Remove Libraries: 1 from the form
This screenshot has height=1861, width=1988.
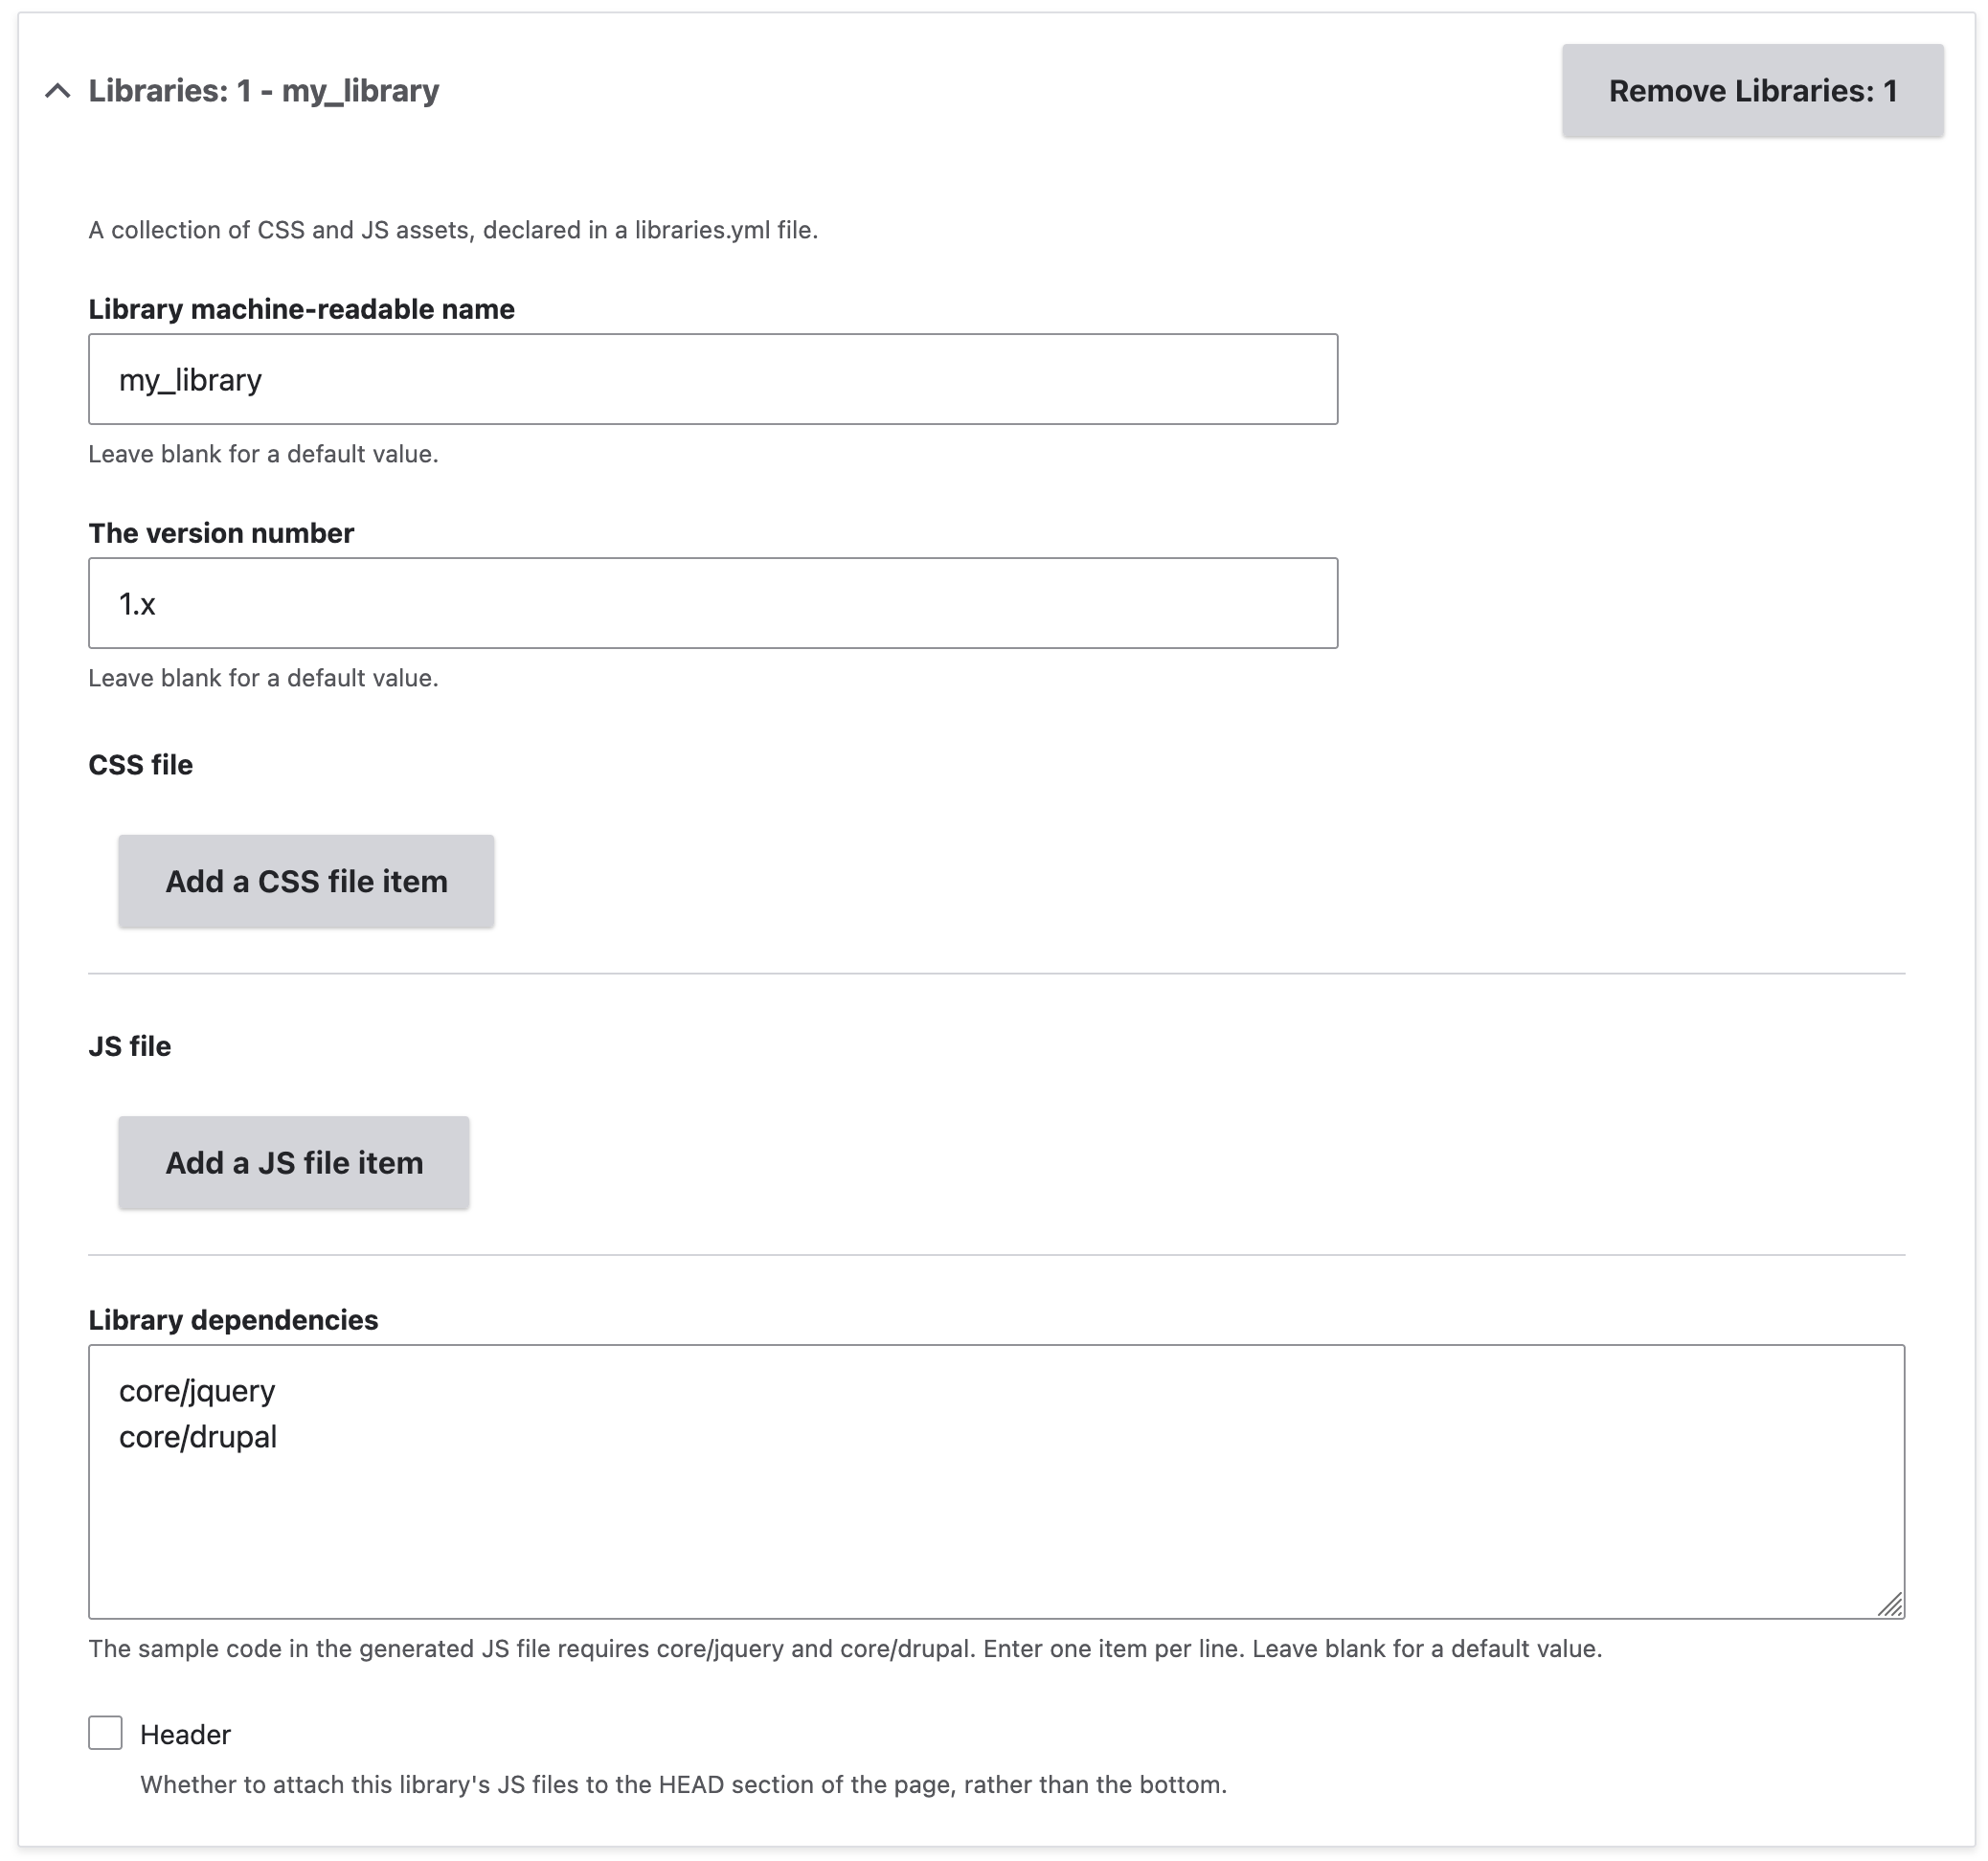(x=1751, y=91)
